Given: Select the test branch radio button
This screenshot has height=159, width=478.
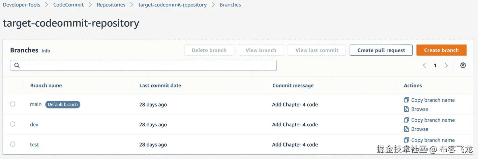Looking at the screenshot, I should tap(13, 144).
